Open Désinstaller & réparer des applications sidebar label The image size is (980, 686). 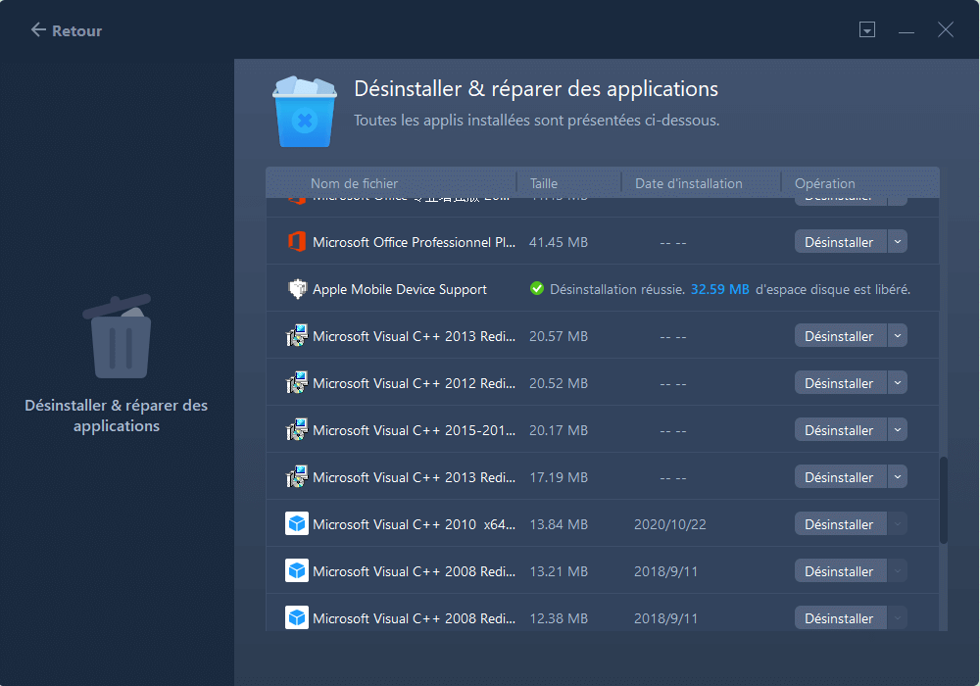click(117, 416)
